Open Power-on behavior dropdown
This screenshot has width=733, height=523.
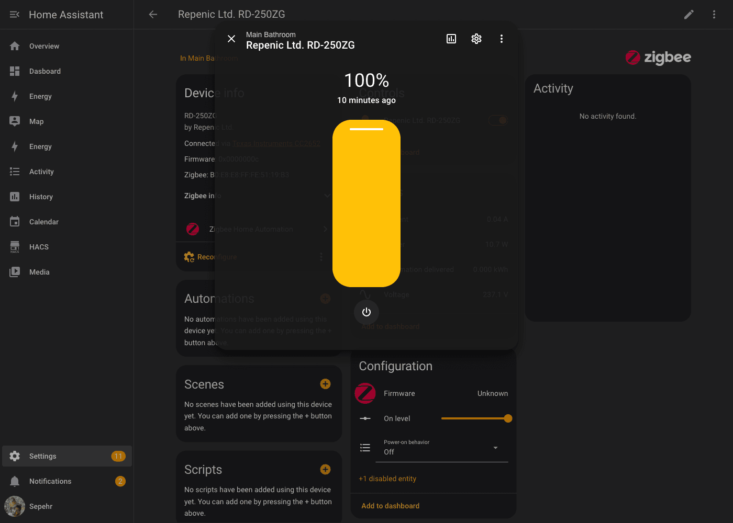point(442,448)
